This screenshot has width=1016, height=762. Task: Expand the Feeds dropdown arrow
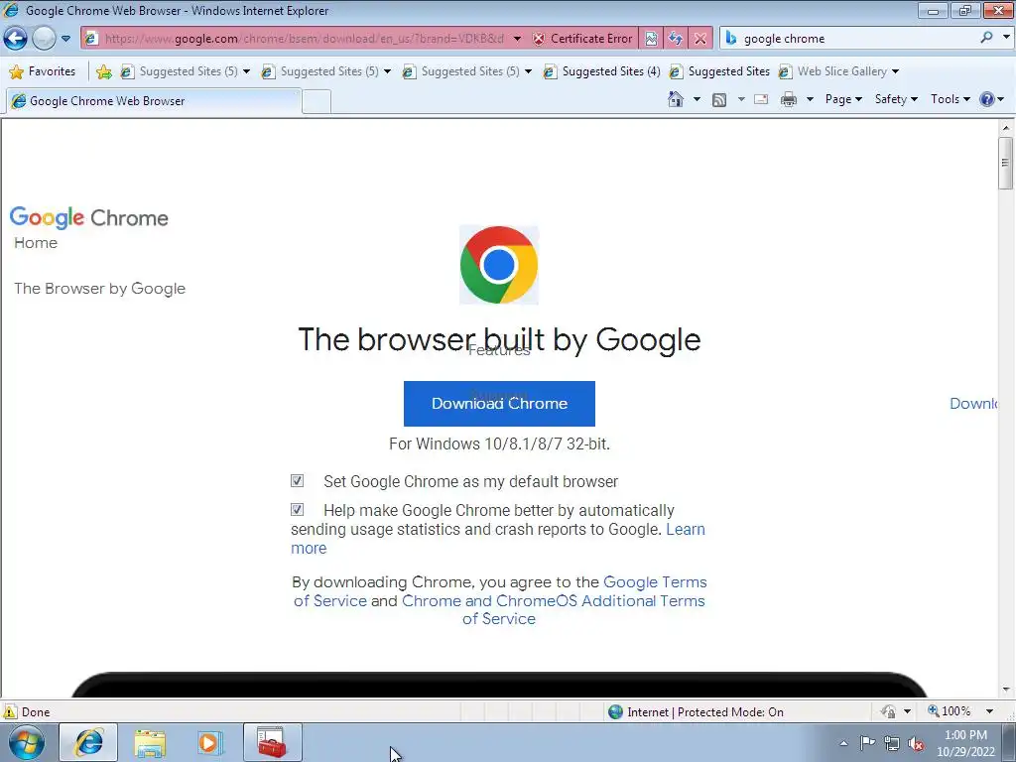(x=741, y=99)
